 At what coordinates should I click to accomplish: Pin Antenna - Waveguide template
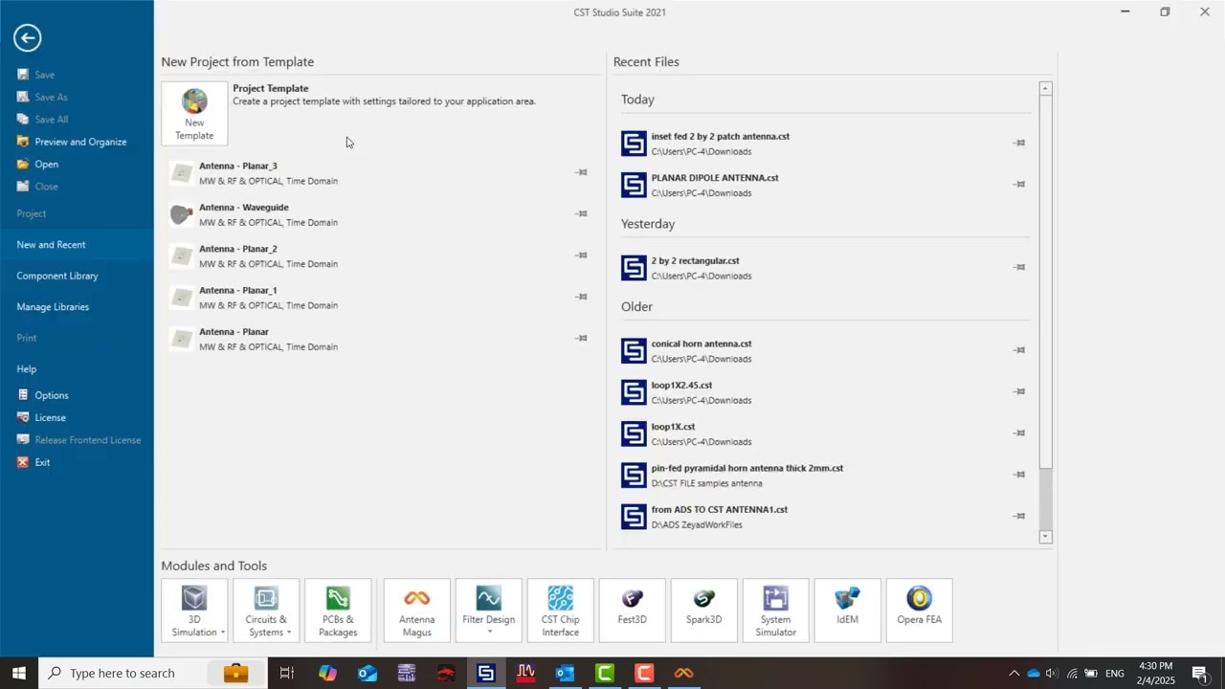click(x=581, y=213)
